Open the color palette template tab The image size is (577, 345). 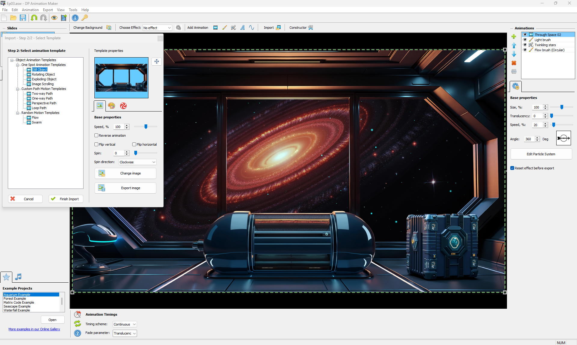click(111, 106)
